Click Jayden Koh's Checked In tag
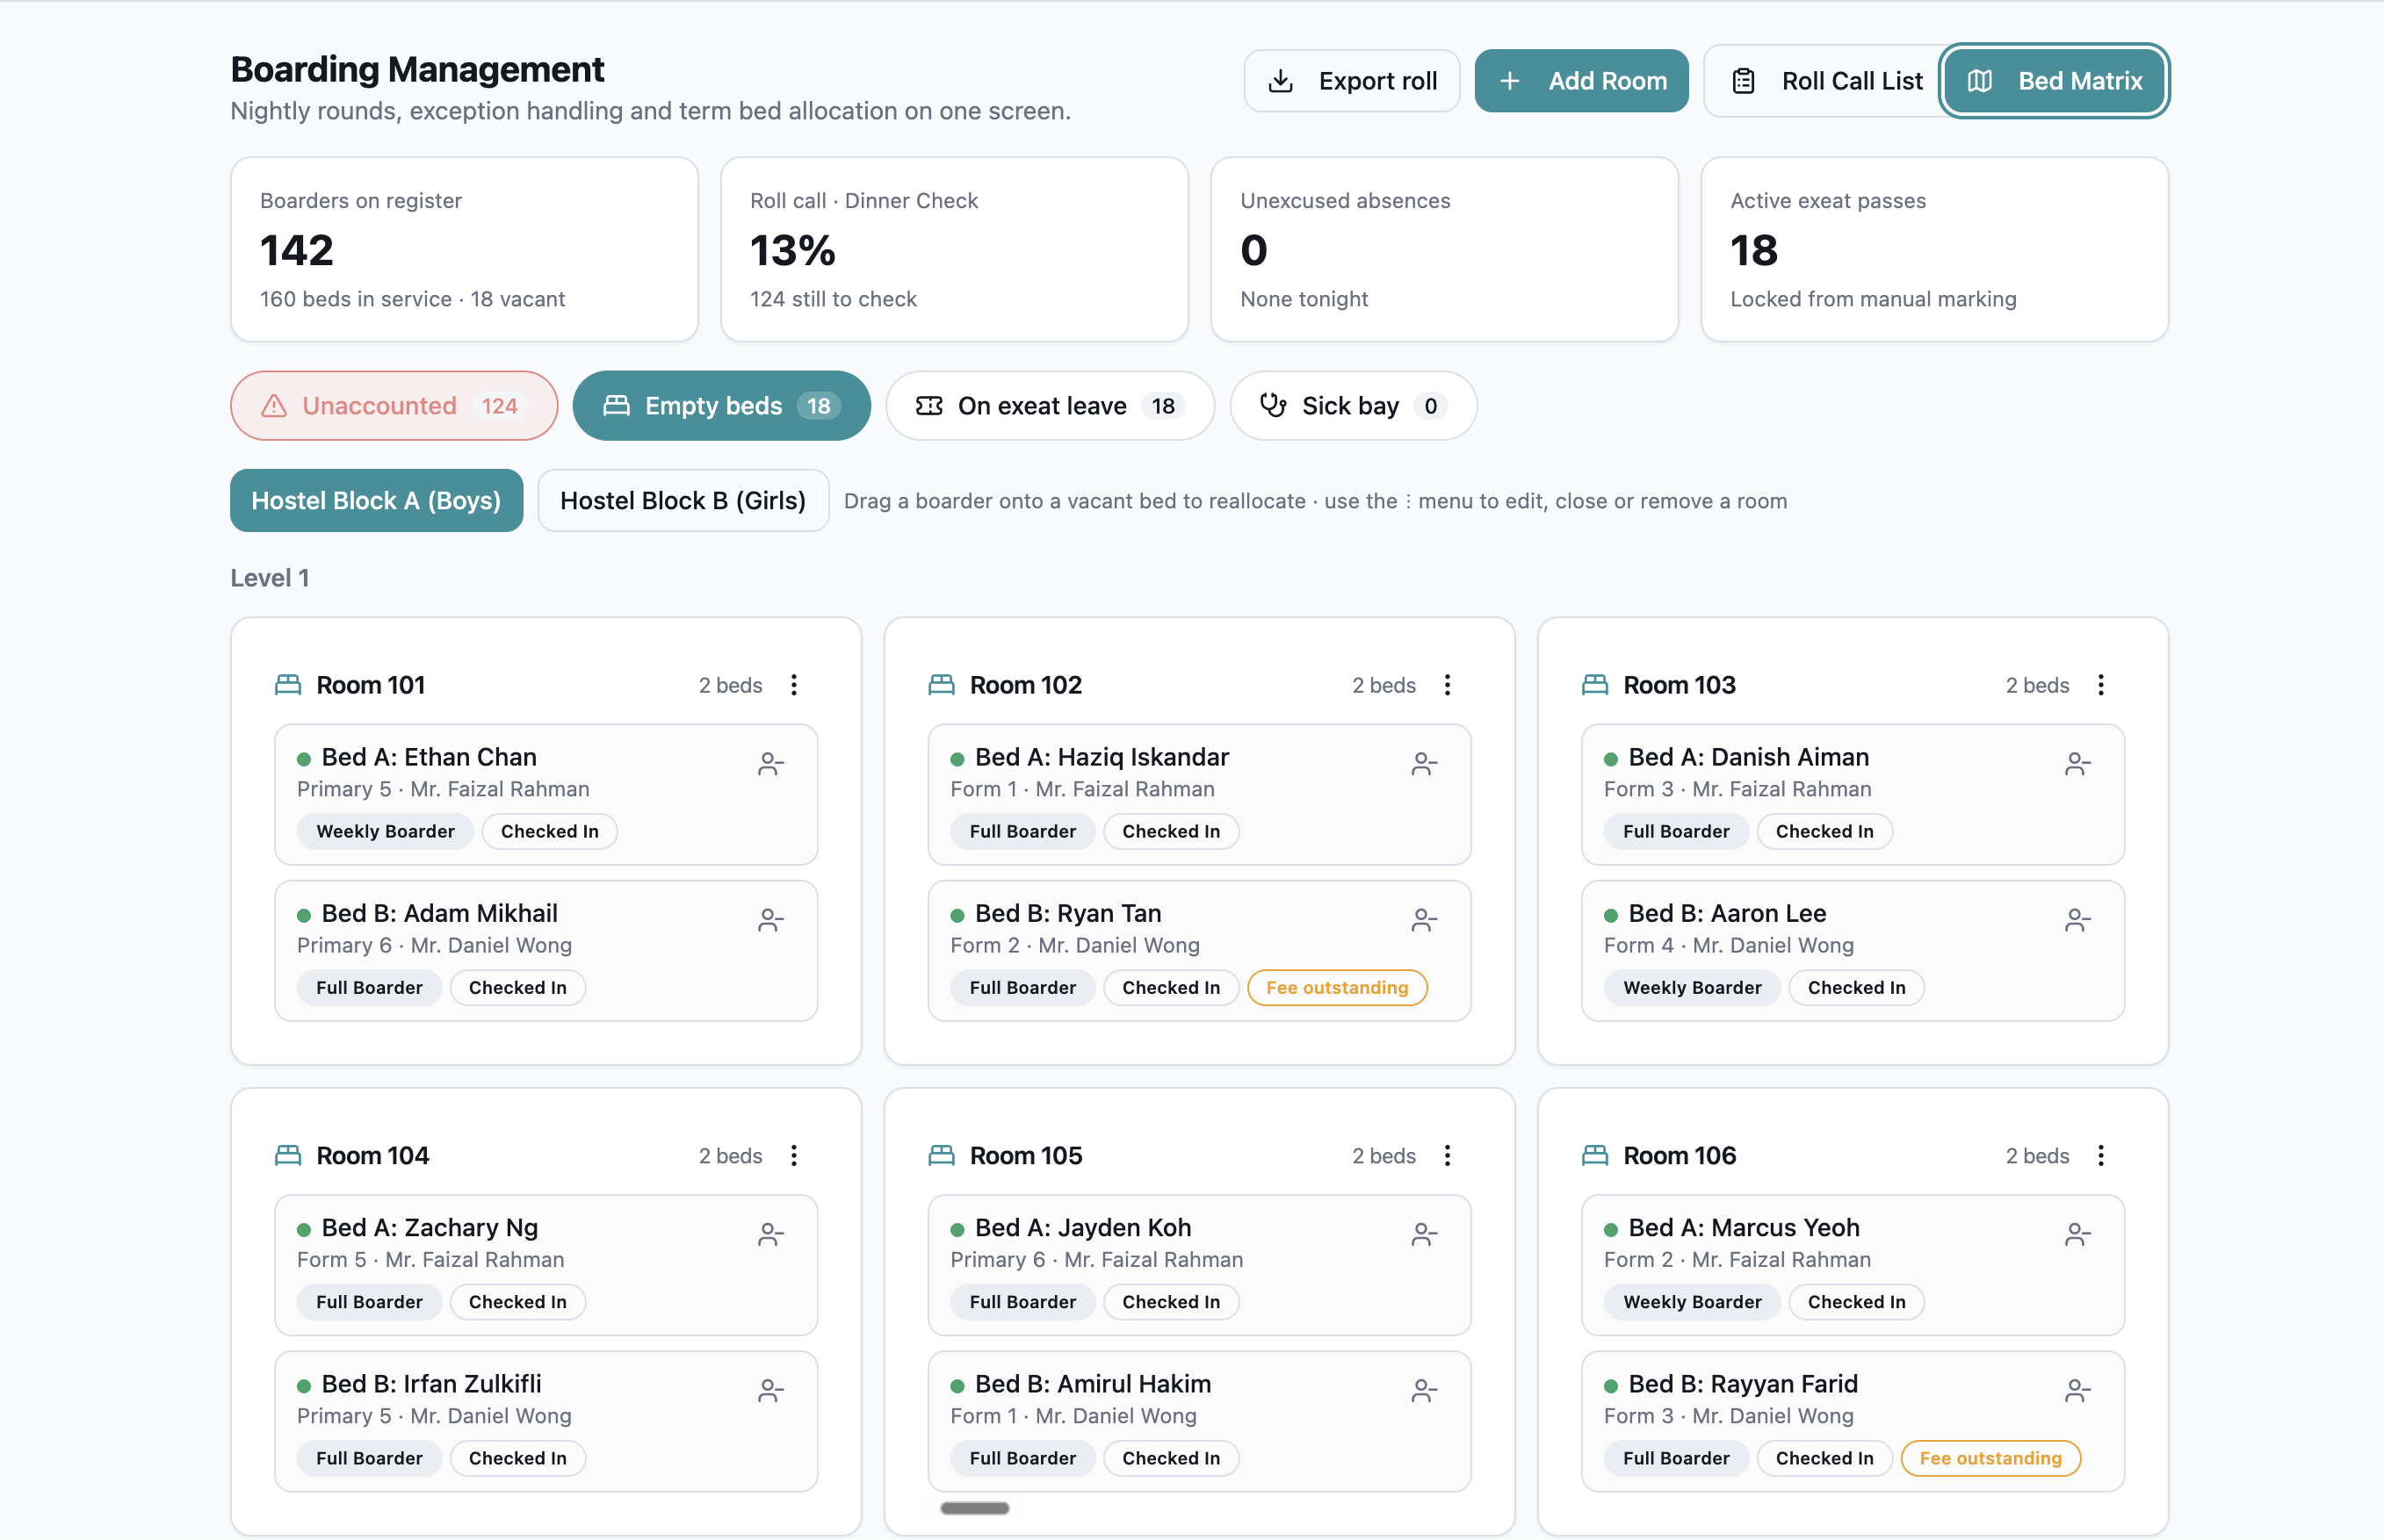This screenshot has width=2384, height=1540. (1172, 1303)
